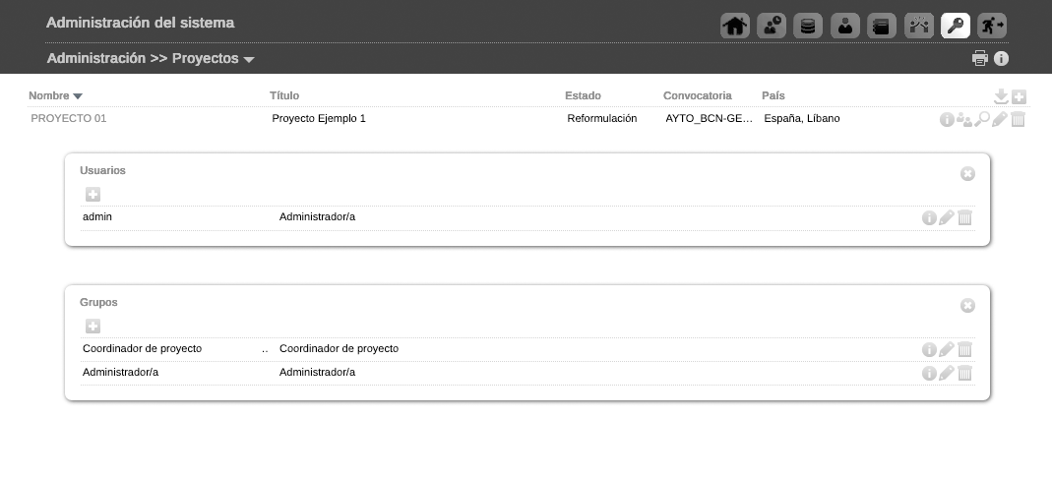
Task: Click the País column header
Action: pos(774,95)
